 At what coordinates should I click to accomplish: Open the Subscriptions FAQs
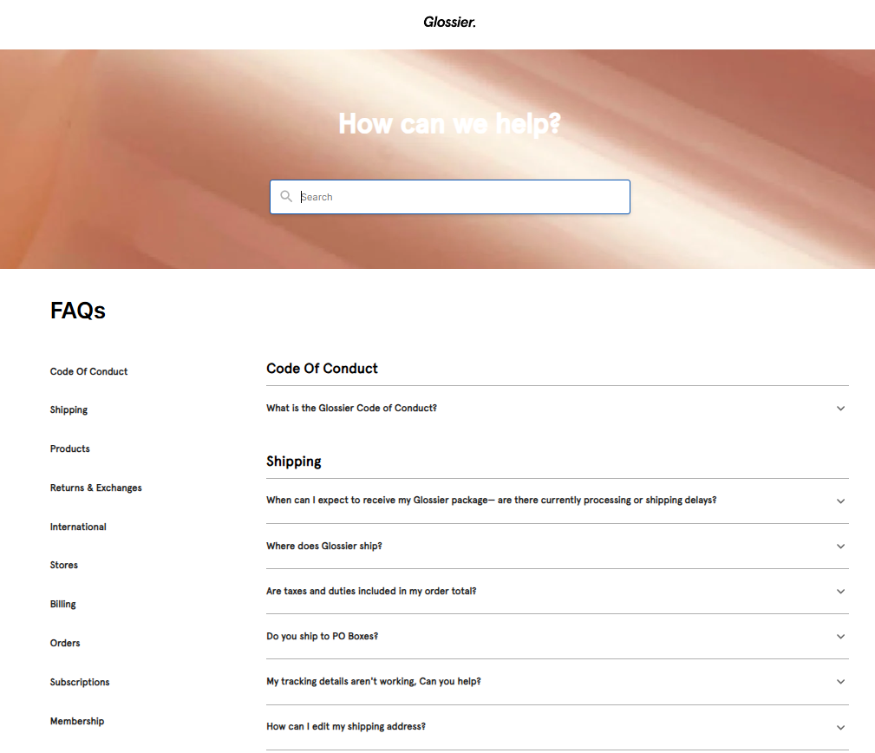point(79,682)
